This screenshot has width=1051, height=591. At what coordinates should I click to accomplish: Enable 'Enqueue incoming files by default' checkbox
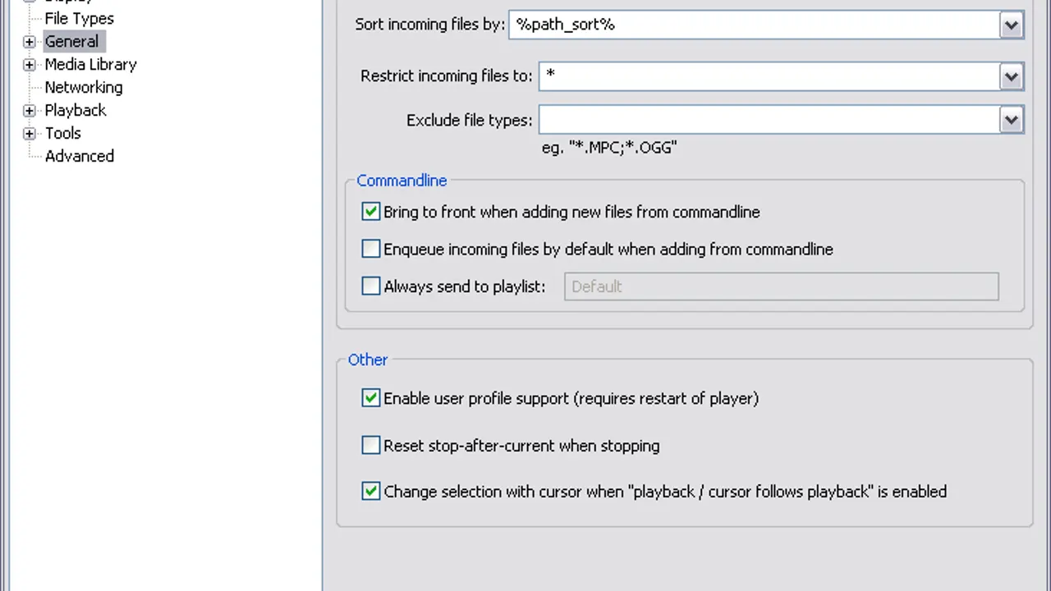pos(371,249)
